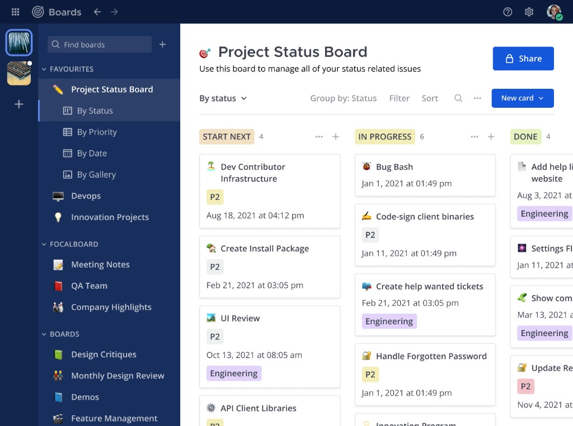Open the settings gear icon
The height and width of the screenshot is (426, 573).
click(529, 12)
